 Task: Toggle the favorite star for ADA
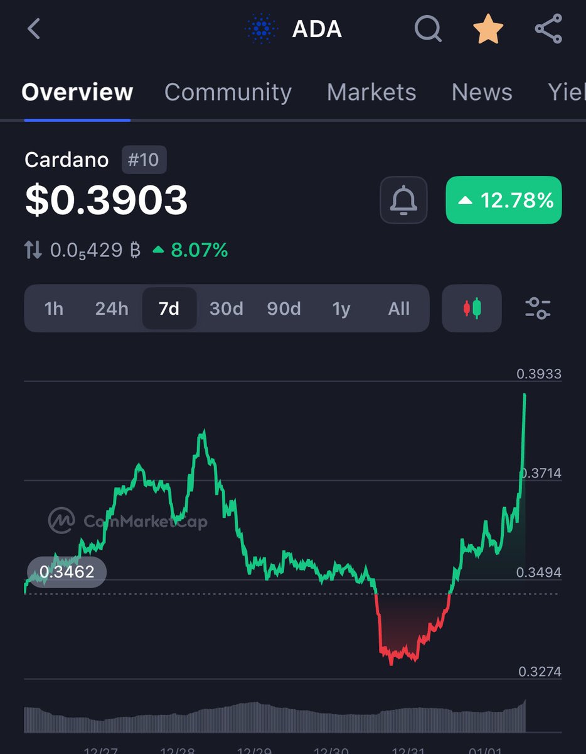coord(489,29)
